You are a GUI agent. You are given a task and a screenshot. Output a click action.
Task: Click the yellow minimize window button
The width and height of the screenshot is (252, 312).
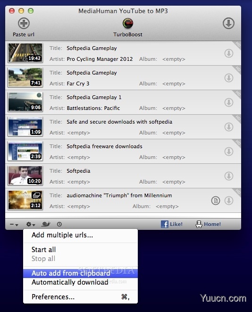pos(21,11)
